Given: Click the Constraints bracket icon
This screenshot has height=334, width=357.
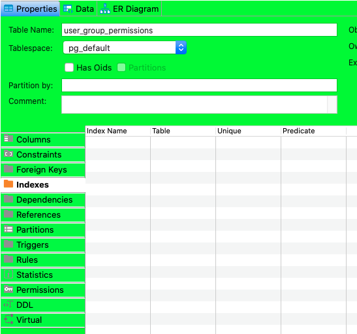Looking at the screenshot, I should pyautogui.click(x=8, y=154).
